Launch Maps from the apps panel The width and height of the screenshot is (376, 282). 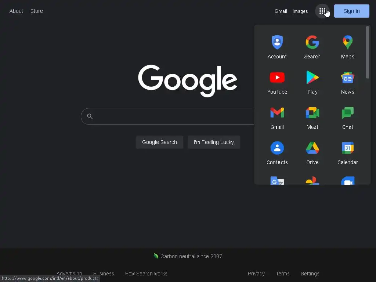pos(347,47)
